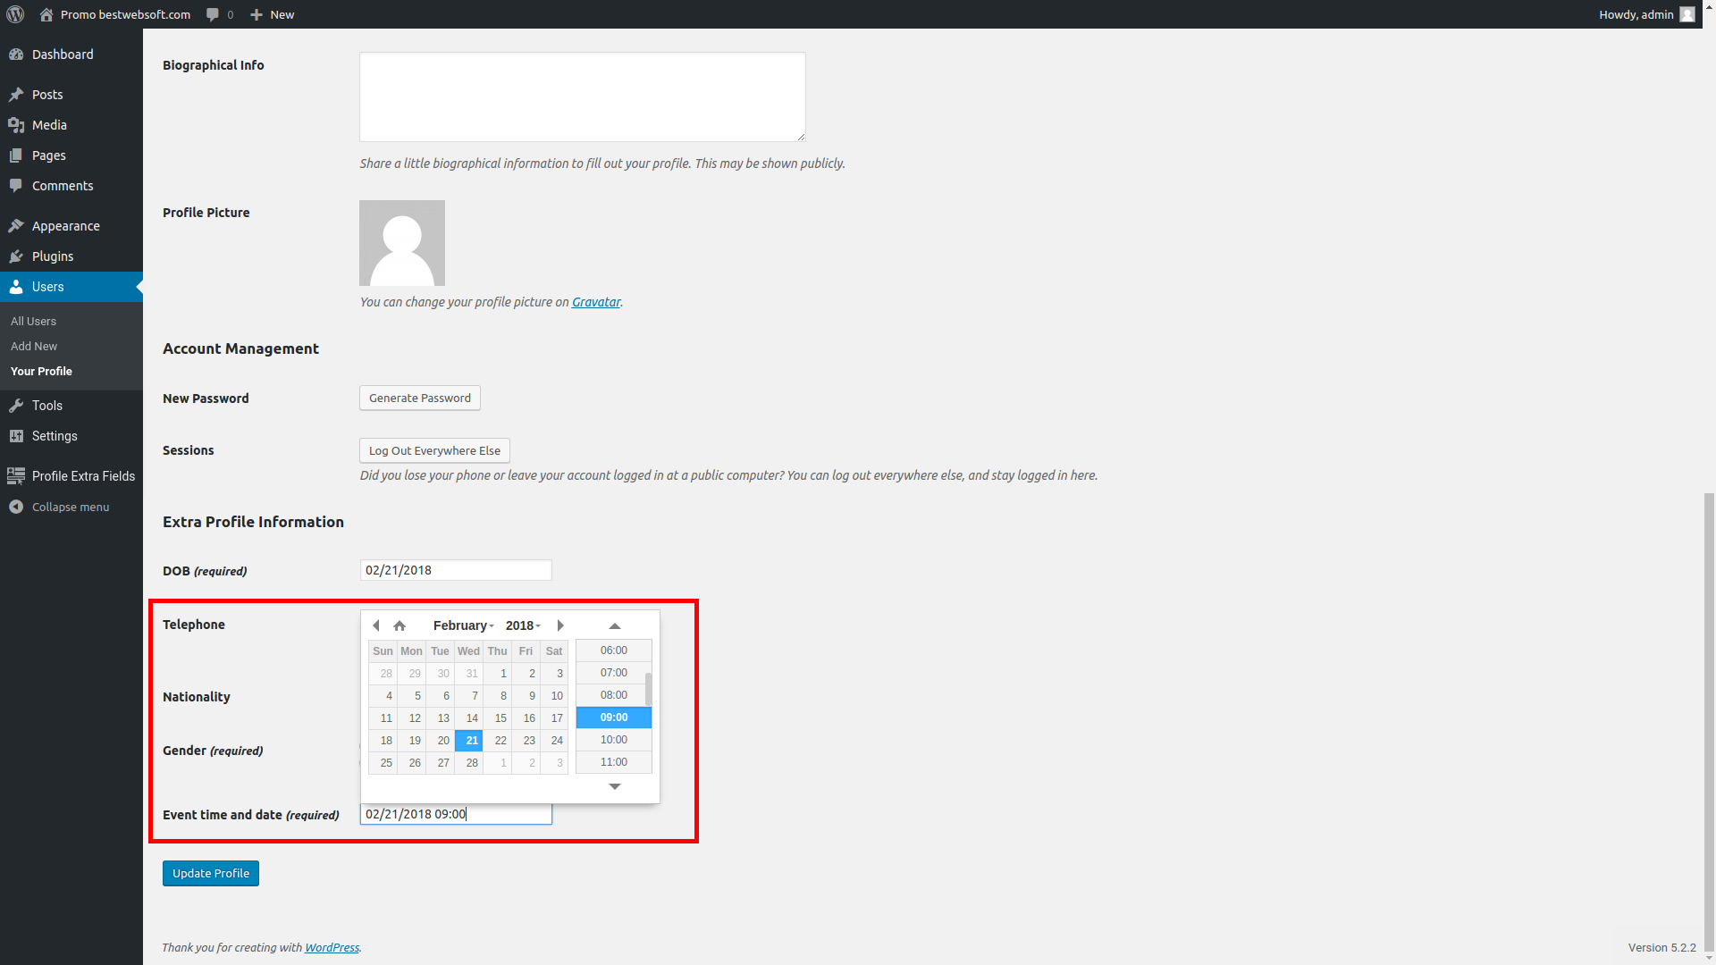Click the Appearance icon in sidebar
This screenshot has width=1716, height=965.
(x=16, y=225)
